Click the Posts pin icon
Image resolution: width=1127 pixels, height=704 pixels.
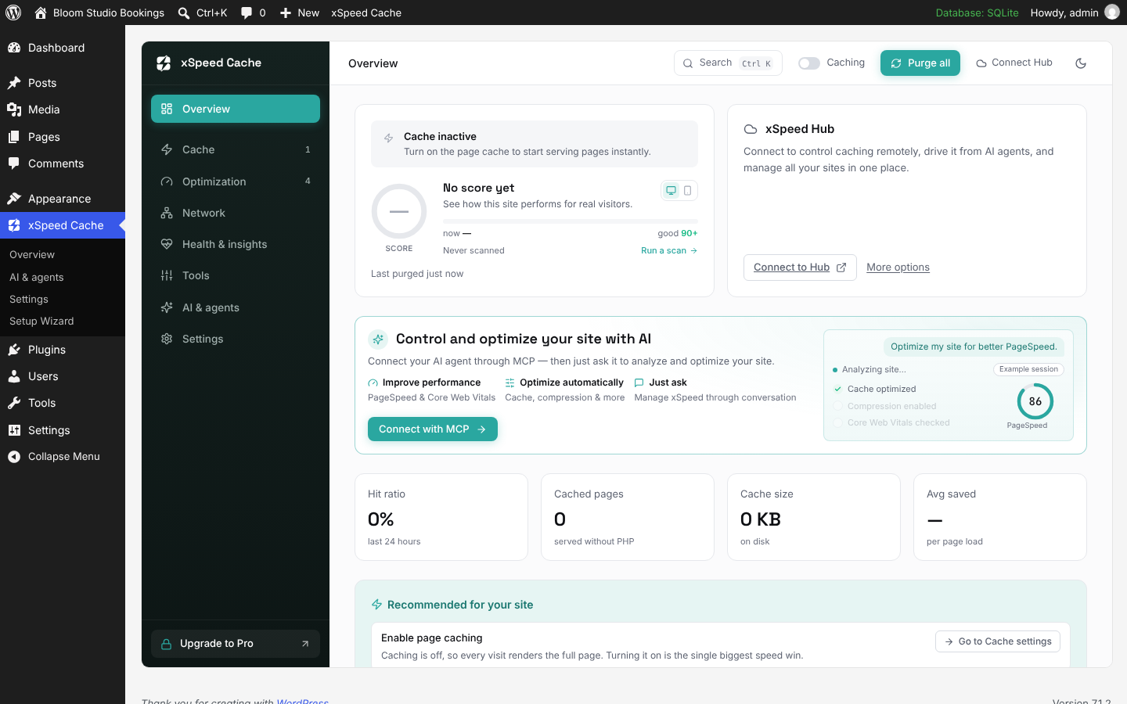(x=14, y=83)
